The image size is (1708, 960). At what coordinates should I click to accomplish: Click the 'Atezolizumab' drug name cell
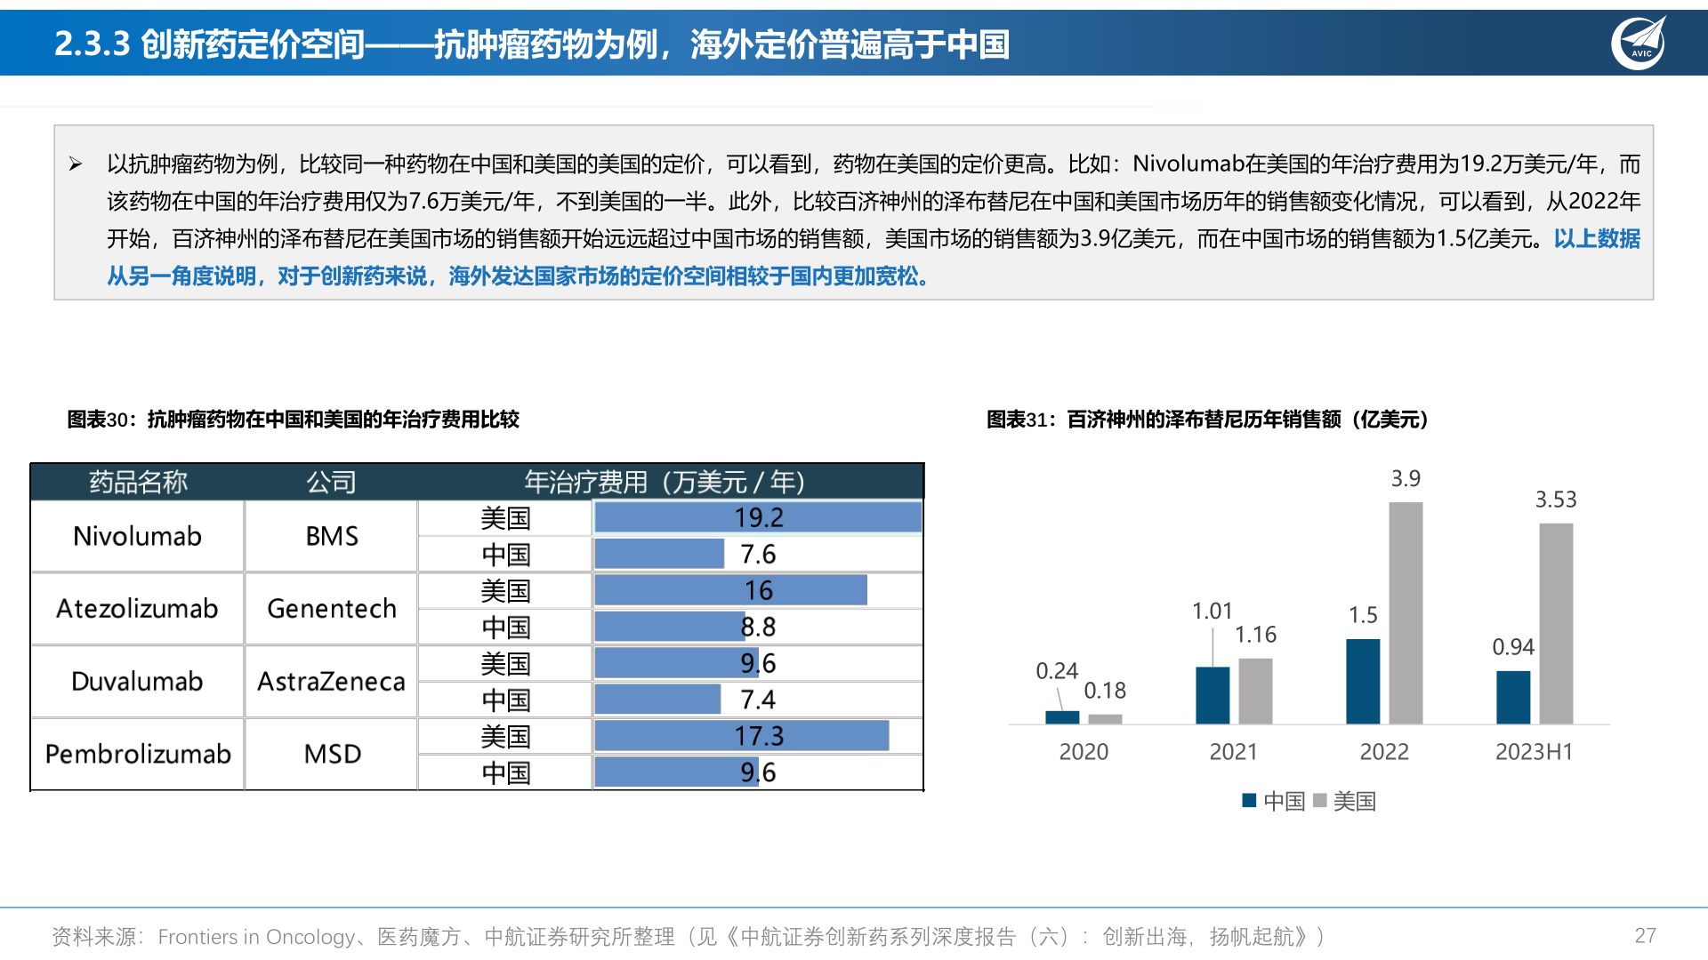[x=137, y=609]
